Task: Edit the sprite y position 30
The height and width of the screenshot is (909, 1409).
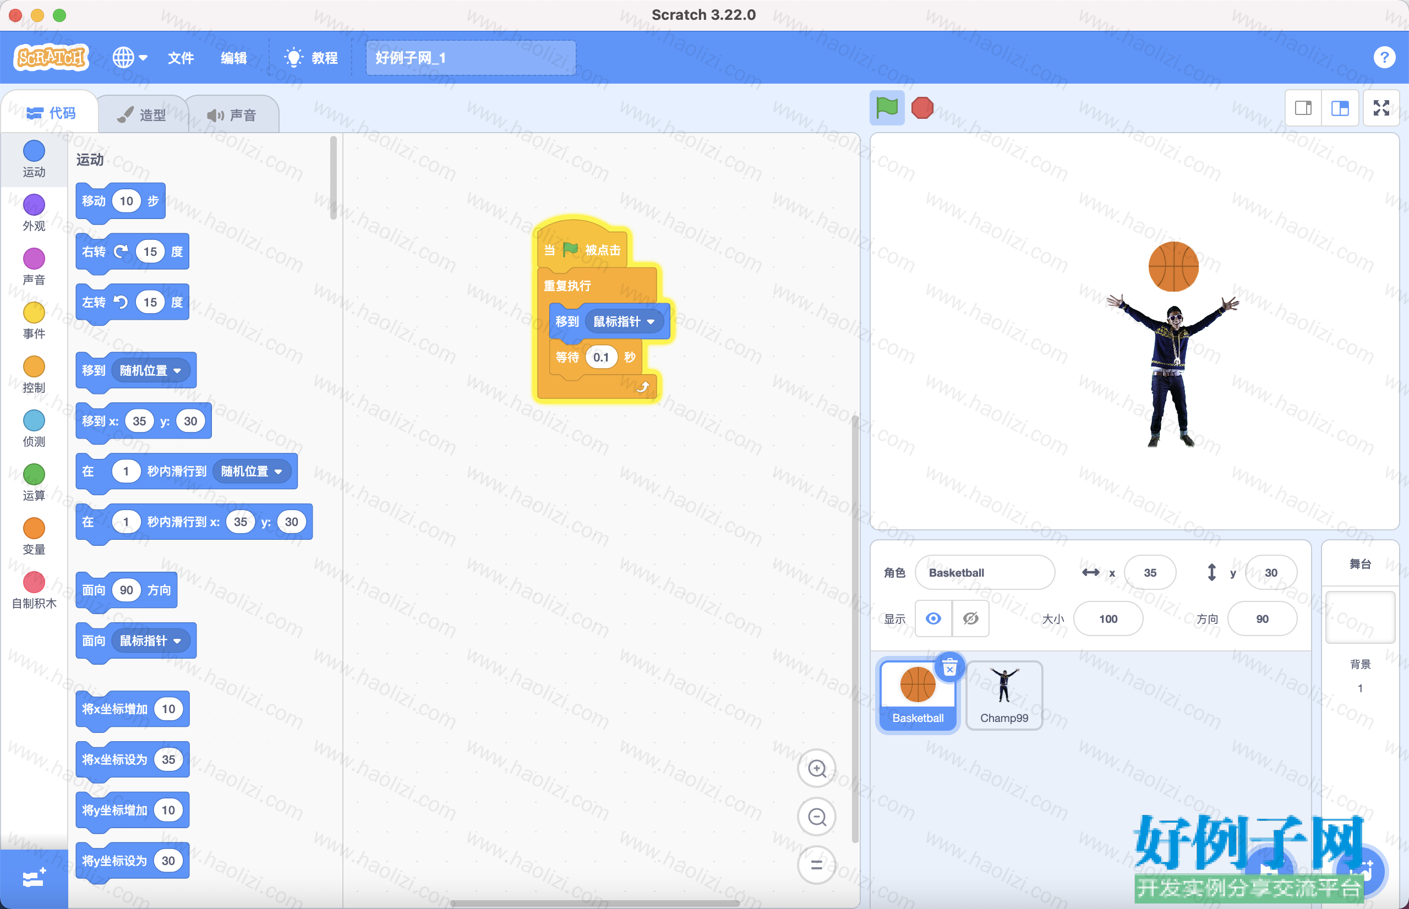Action: (x=1271, y=573)
